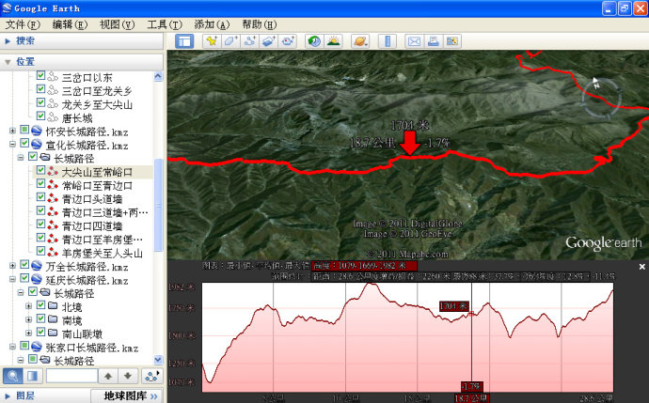The width and height of the screenshot is (649, 403).
Task: Expand the 南境 folder
Action: 28,320
